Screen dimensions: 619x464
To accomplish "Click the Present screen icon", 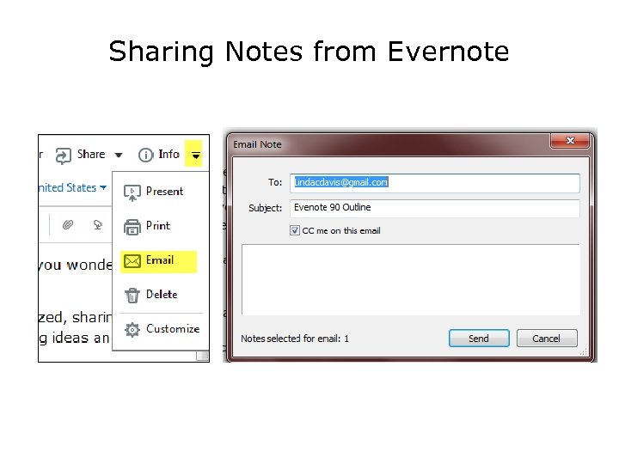I will click(132, 193).
